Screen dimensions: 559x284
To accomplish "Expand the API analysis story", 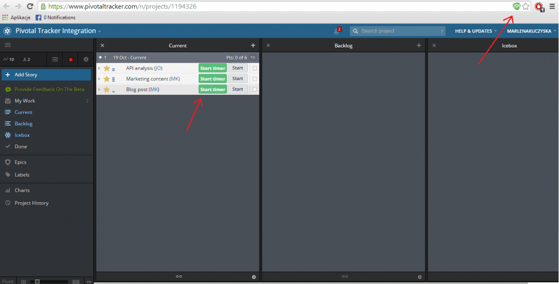I will pyautogui.click(x=99, y=68).
